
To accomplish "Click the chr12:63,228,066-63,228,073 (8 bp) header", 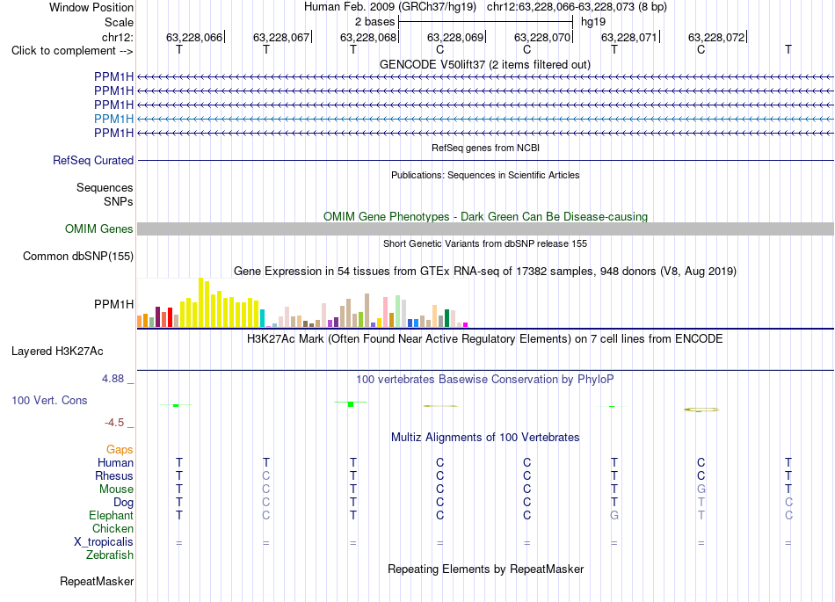I will click(577, 7).
